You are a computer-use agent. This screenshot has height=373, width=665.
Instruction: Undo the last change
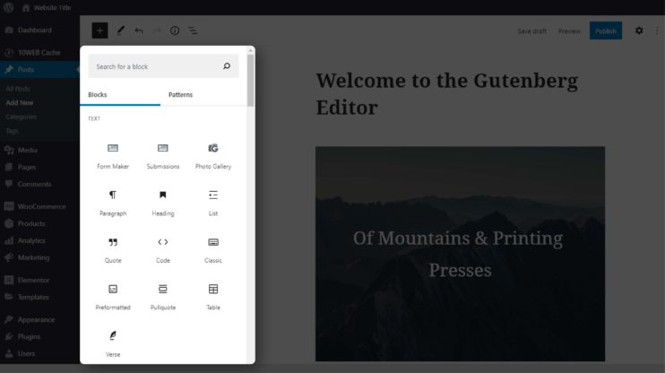[x=139, y=30]
